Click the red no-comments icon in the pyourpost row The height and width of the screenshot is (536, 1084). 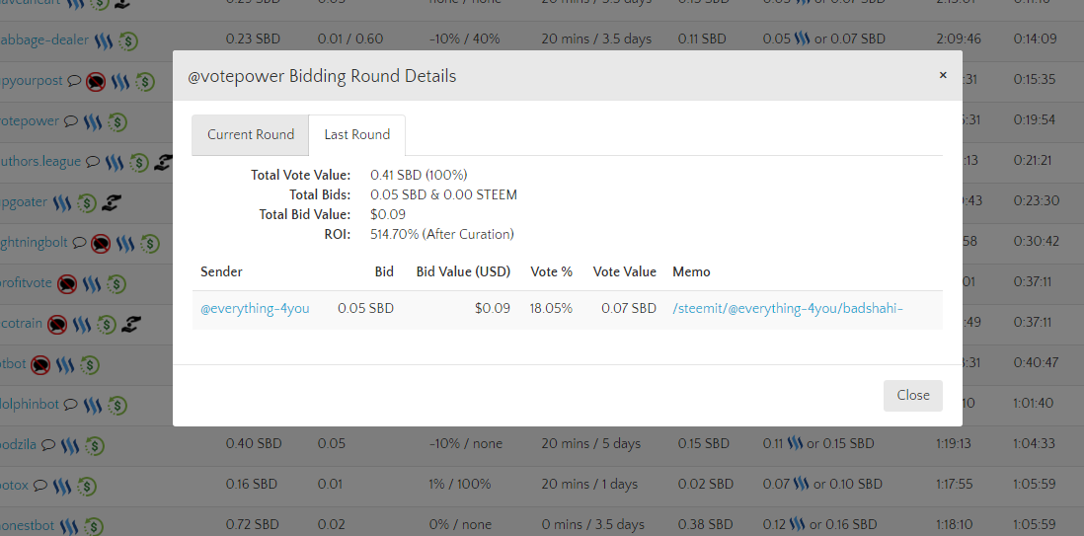(96, 82)
